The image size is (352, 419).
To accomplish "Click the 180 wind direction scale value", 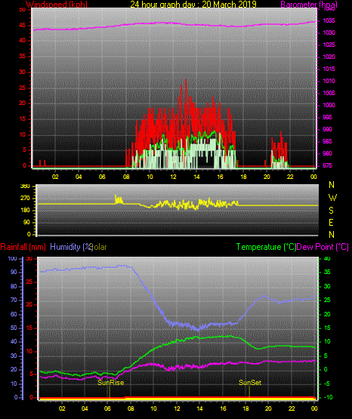I will pyautogui.click(x=25, y=211).
